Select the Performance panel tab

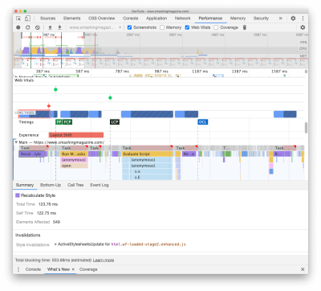(210, 18)
